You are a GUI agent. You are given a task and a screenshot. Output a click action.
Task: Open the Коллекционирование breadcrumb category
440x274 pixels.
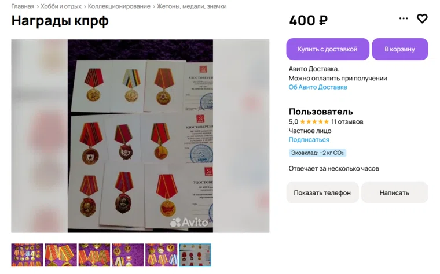(119, 6)
